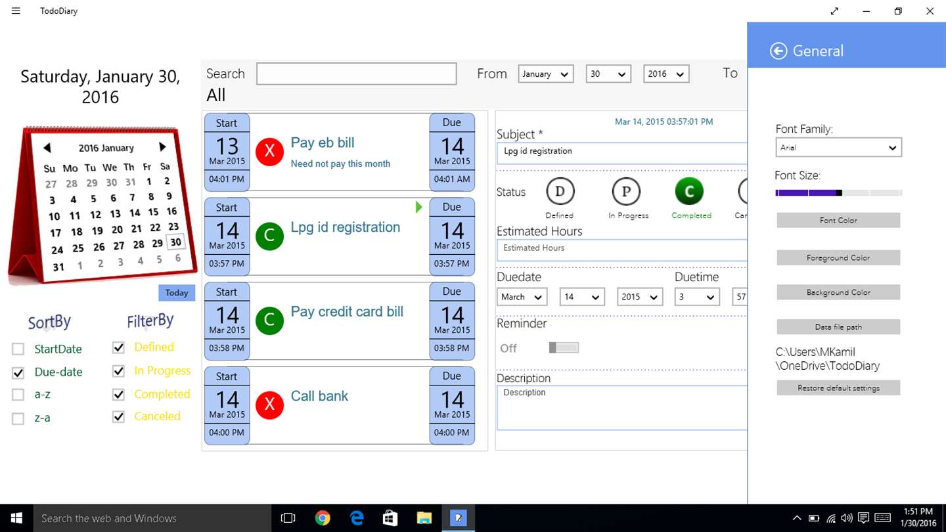Viewport: 946px width, 532px height.
Task: Click Restore default settings button
Action: click(x=838, y=388)
